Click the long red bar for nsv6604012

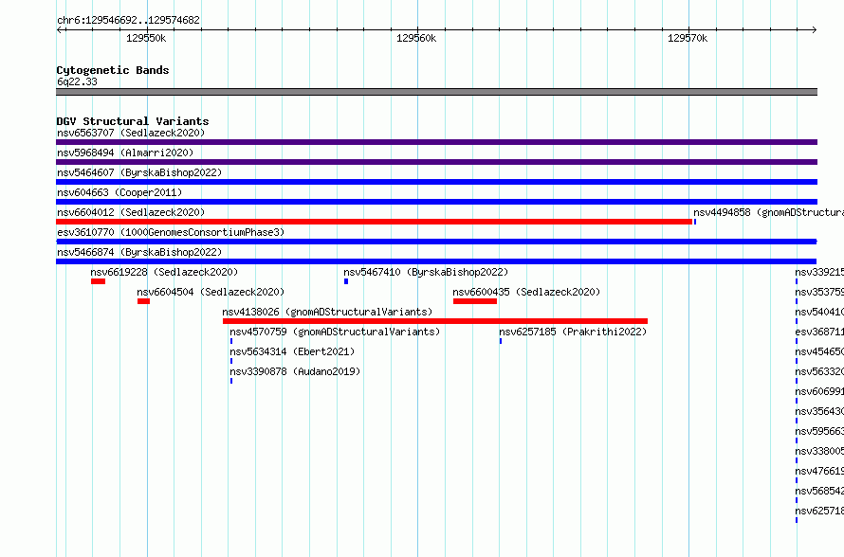tap(374, 222)
